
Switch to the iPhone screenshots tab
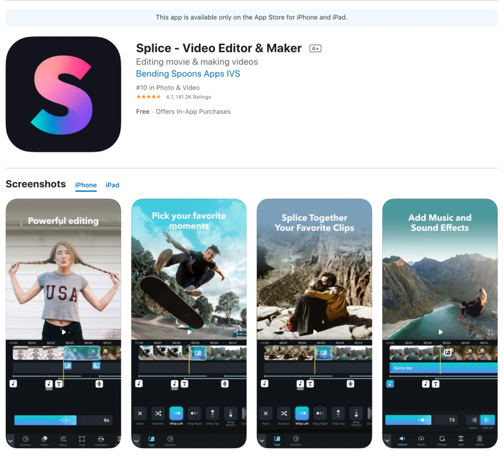coord(86,185)
